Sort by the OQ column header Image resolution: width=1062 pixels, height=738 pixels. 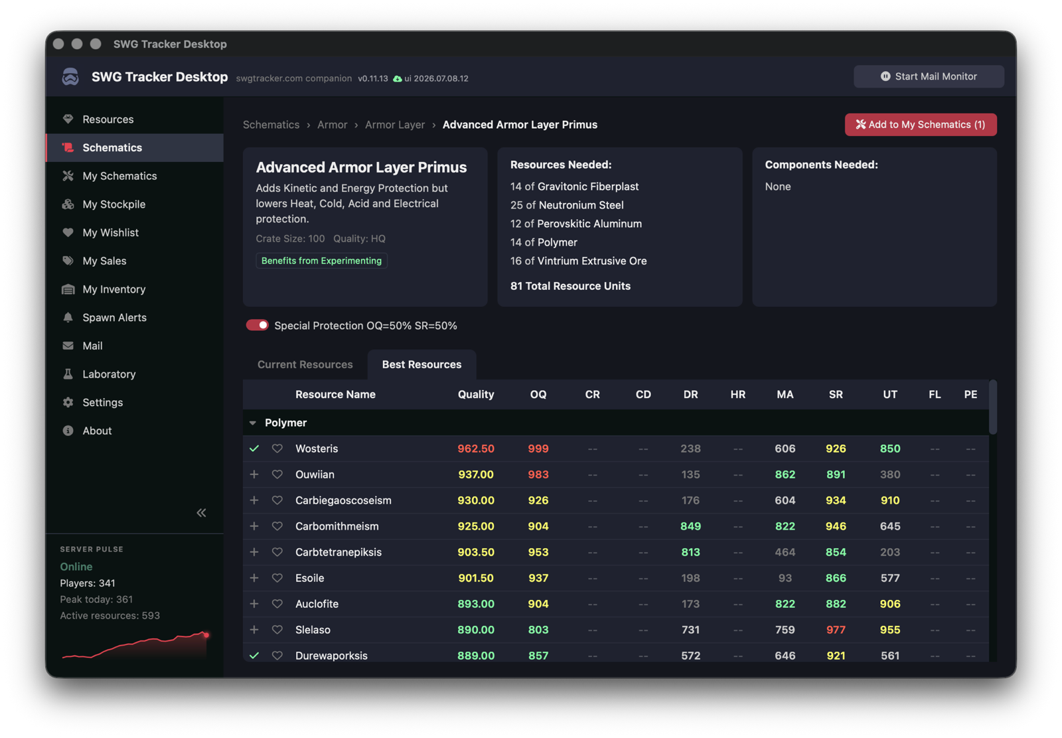pyautogui.click(x=538, y=394)
